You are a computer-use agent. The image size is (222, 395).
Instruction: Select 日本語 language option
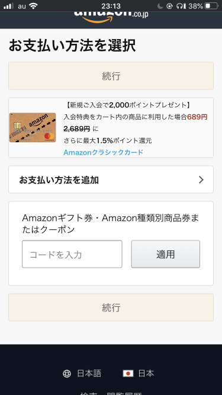[89, 373]
